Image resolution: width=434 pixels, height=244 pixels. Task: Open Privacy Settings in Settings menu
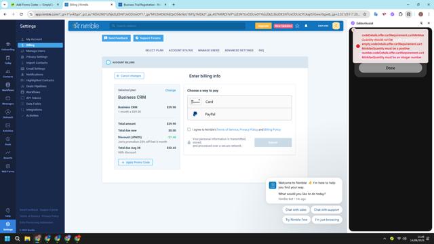point(37,57)
